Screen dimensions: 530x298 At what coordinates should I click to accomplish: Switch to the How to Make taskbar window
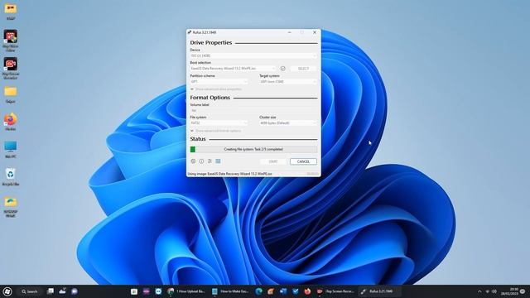[230, 291]
